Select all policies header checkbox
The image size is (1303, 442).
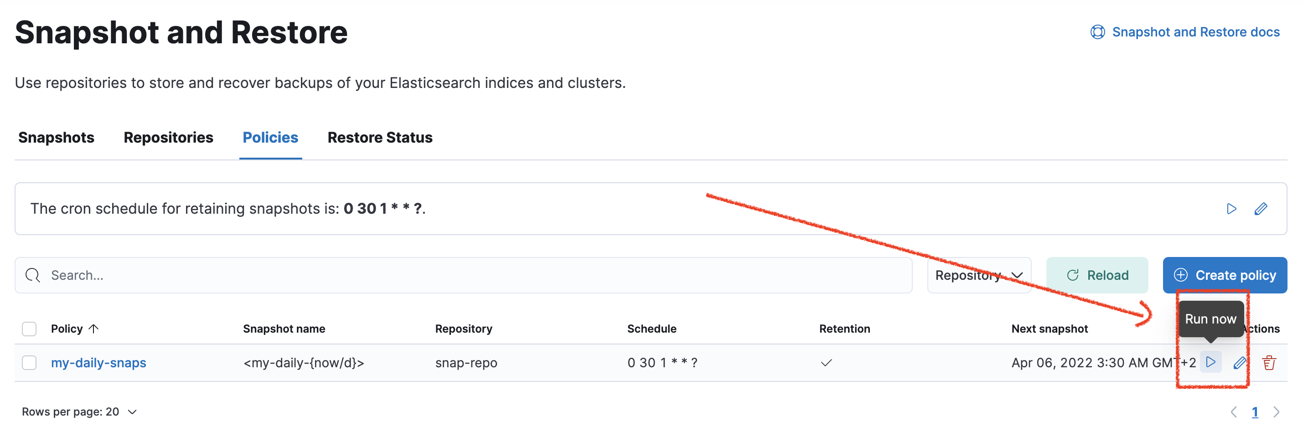tap(29, 329)
